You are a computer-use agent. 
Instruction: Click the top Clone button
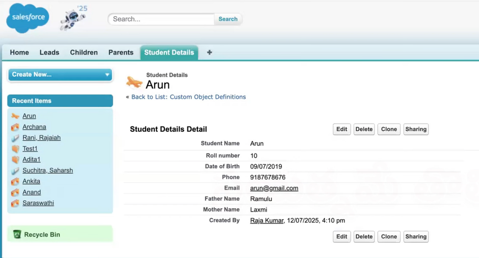coord(389,129)
